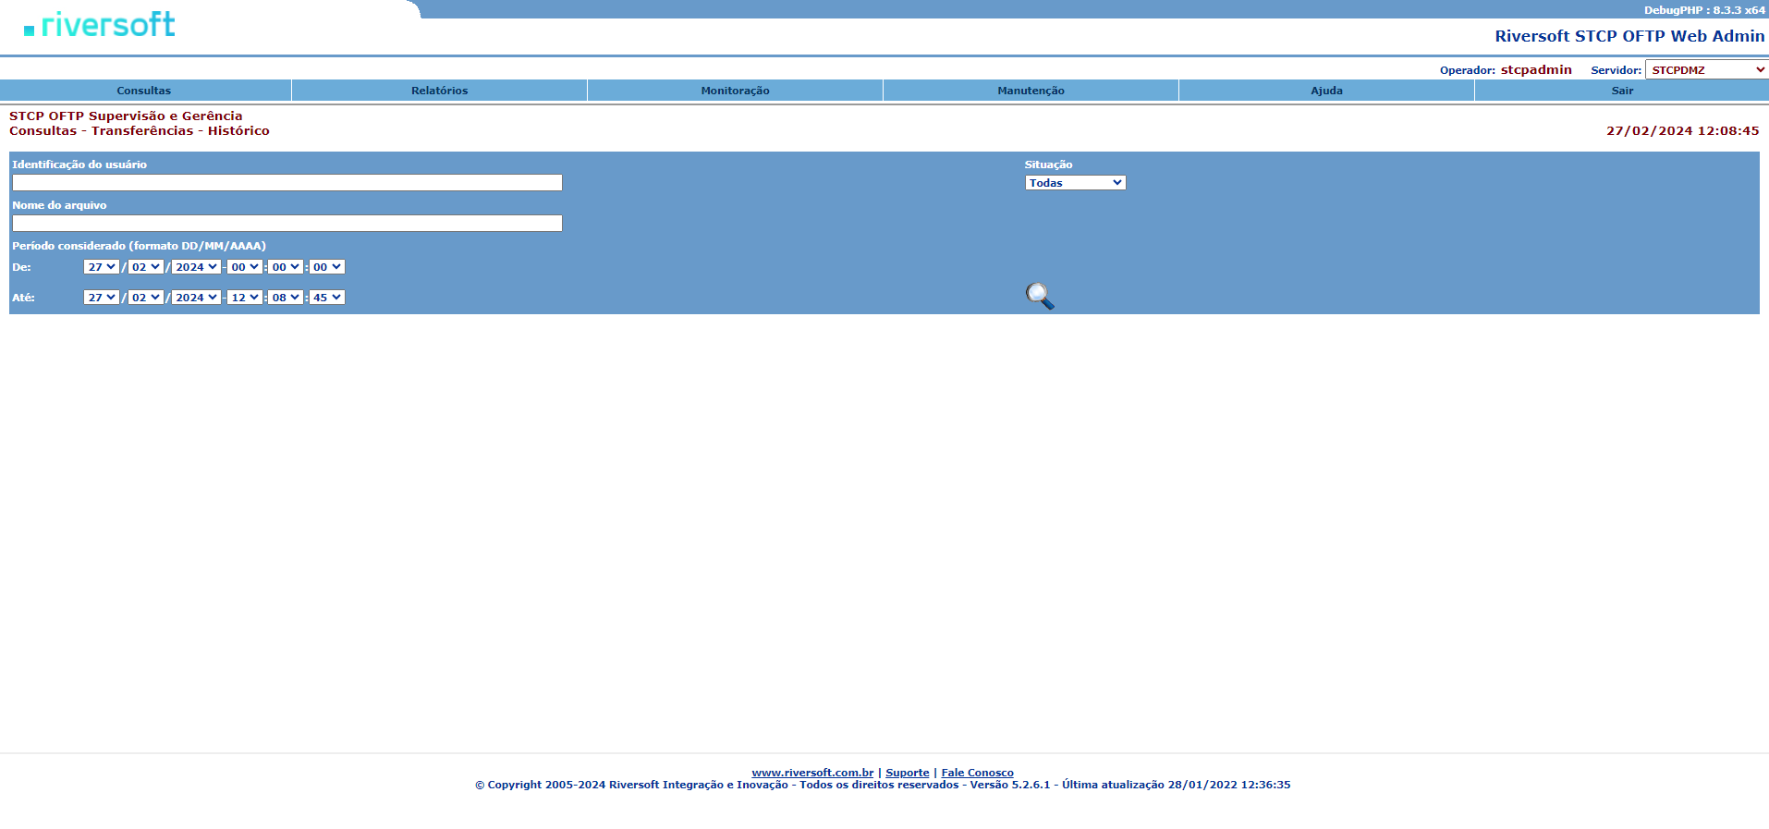Click the Riversoft logo
Image resolution: width=1769 pixels, height=829 pixels.
tap(100, 25)
